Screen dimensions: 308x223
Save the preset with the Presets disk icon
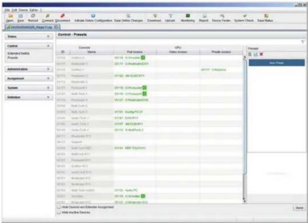tap(255, 54)
